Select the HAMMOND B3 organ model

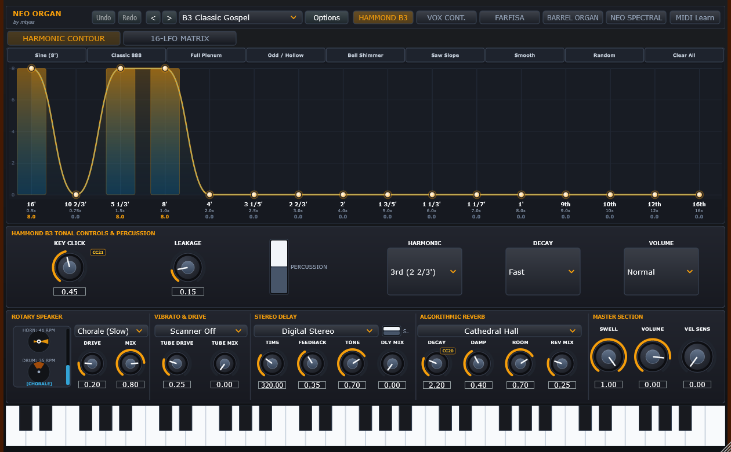(383, 17)
